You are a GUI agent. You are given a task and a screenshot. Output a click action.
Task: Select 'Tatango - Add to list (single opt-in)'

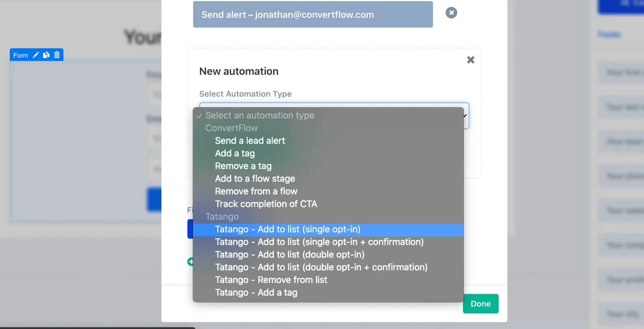click(328, 229)
